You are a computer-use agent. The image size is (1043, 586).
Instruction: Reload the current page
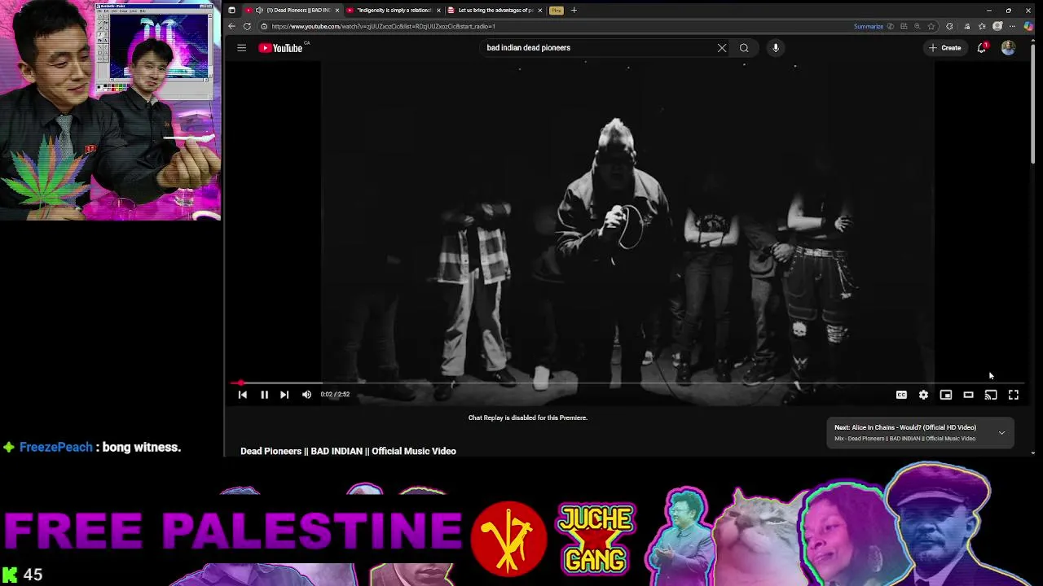pyautogui.click(x=247, y=26)
